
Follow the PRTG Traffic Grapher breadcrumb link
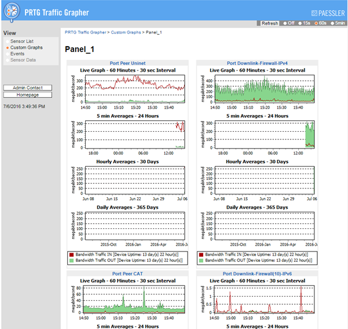pos(85,32)
